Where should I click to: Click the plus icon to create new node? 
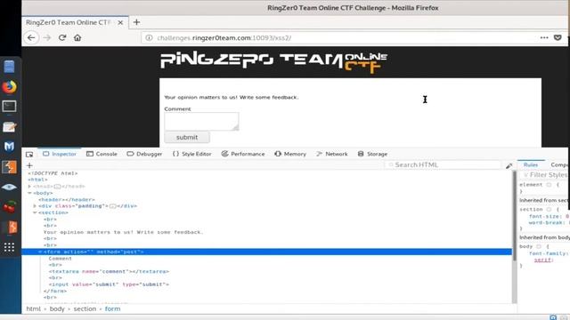tap(29, 165)
